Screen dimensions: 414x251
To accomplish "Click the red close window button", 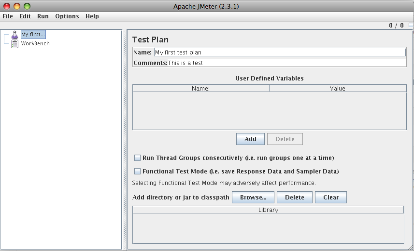I will (7, 6).
